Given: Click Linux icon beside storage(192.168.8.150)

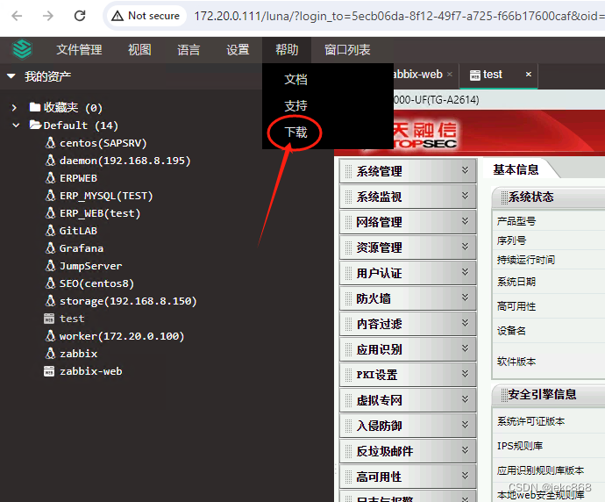Looking at the screenshot, I should [50, 300].
